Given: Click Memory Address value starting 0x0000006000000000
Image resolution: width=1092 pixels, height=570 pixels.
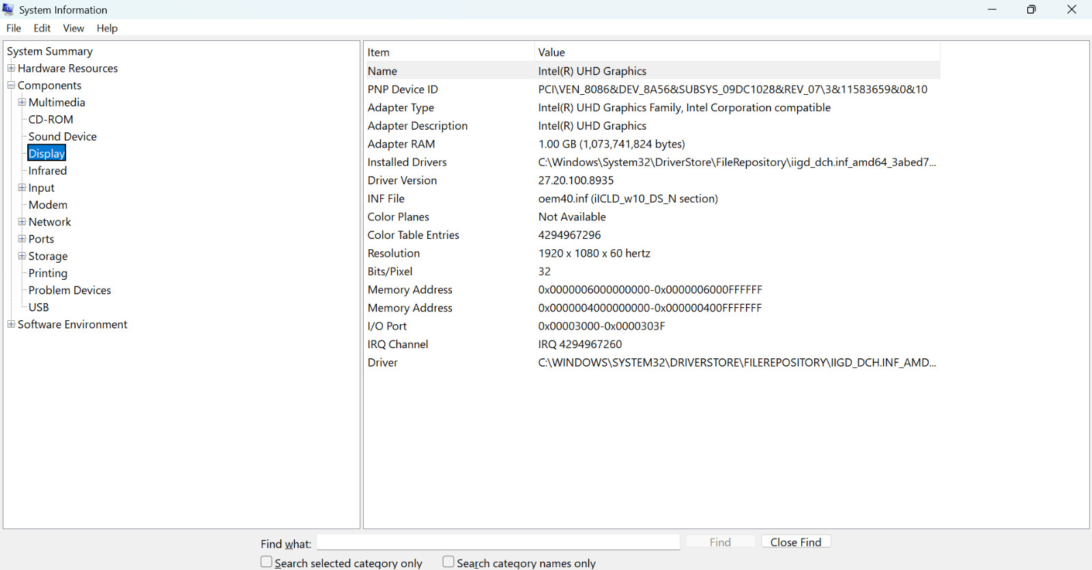Looking at the screenshot, I should coord(650,290).
